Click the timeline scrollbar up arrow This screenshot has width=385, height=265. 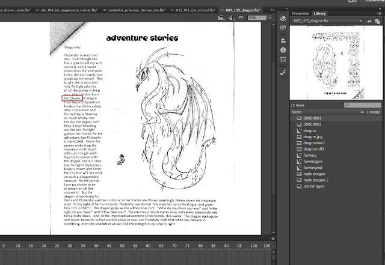coord(274,252)
